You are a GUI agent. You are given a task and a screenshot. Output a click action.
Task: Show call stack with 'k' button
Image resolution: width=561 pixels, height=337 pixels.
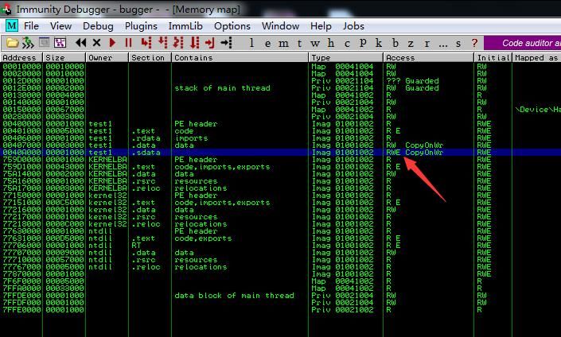tap(379, 43)
